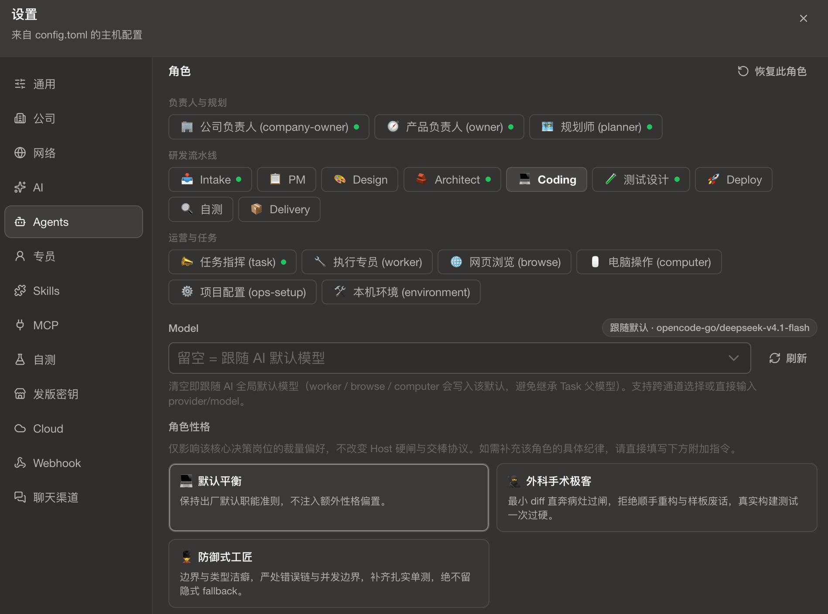828x614 pixels.
Task: Click the Coding laptop icon
Action: pyautogui.click(x=524, y=179)
